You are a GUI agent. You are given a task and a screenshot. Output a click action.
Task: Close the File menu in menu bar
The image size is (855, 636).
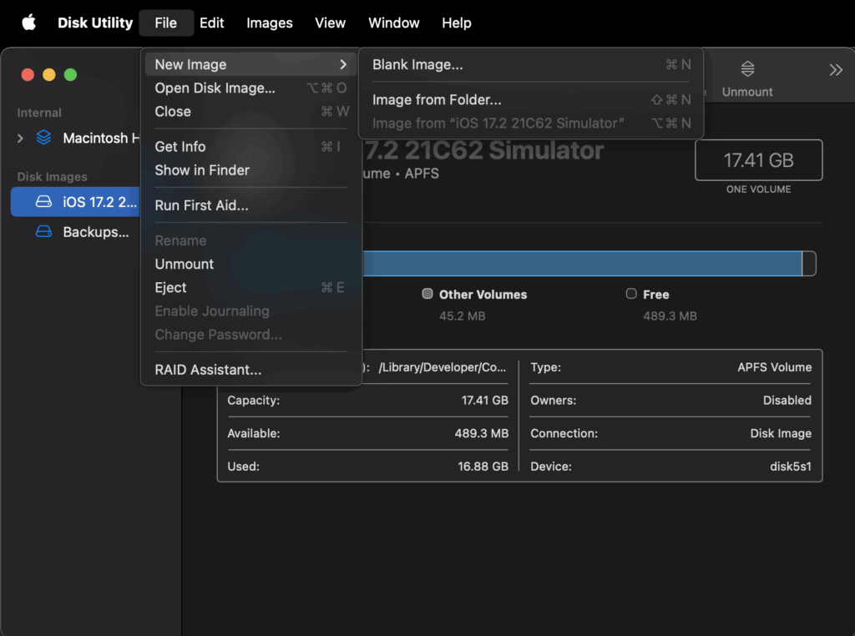(x=166, y=23)
